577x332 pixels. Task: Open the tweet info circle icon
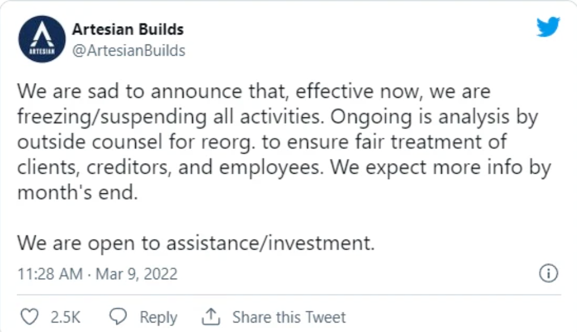[x=547, y=273]
